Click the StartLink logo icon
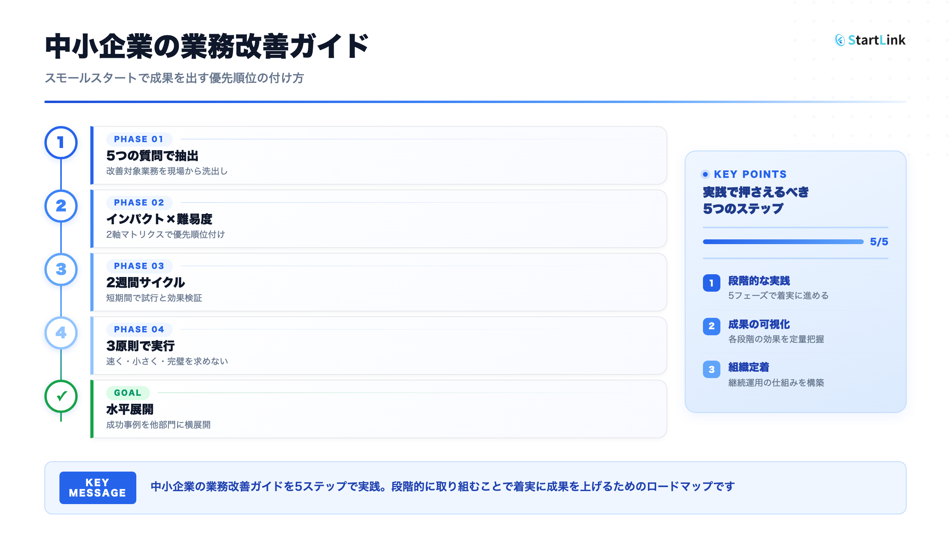This screenshot has height=535, width=951. pos(840,40)
